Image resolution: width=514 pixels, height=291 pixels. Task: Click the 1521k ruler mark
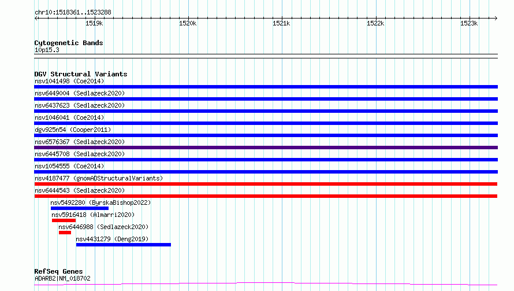click(x=282, y=23)
